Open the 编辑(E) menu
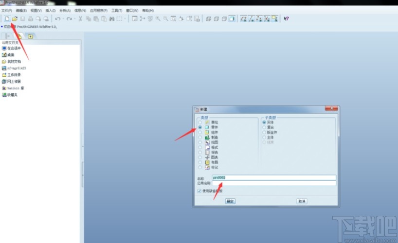Screen dimensions: 398x243 [x=21, y=10]
